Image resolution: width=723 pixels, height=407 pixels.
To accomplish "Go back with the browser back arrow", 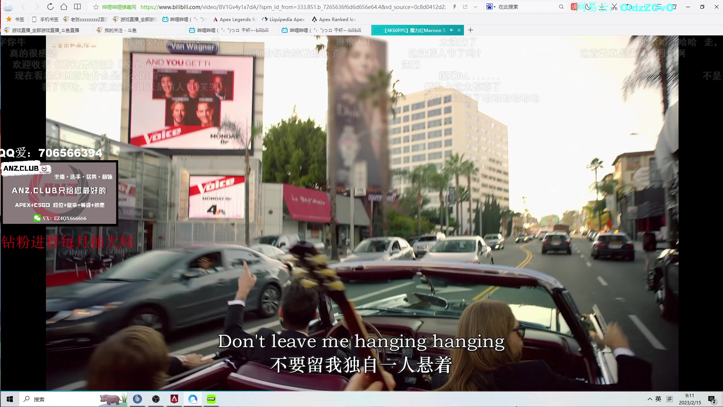I will tap(23, 7).
